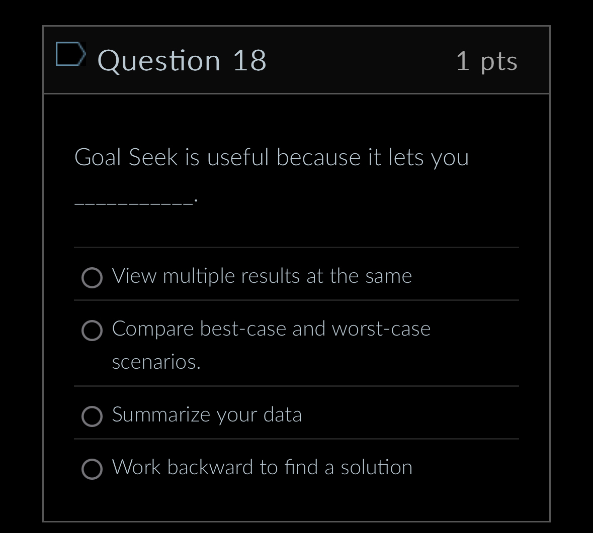Click the question text about Goal Seek
The width and height of the screenshot is (593, 533).
pyautogui.click(x=272, y=157)
